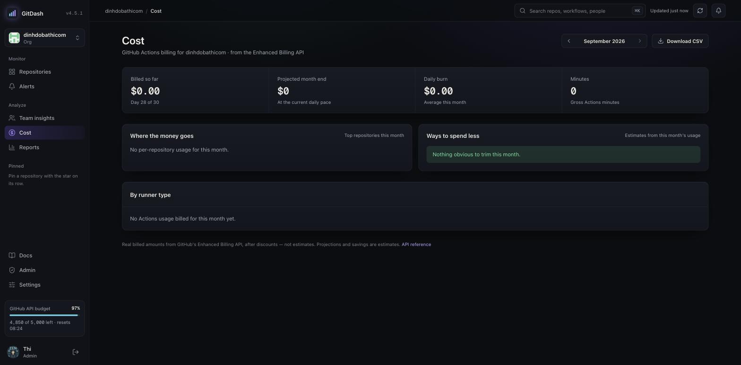Image resolution: width=741 pixels, height=365 pixels.
Task: Open the Reports section
Action: 45,147
